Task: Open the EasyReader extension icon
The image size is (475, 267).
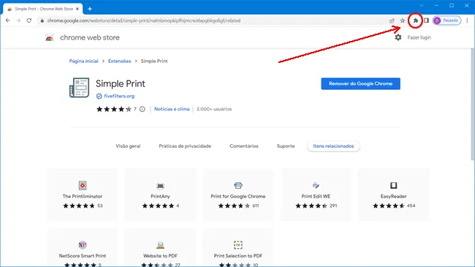Action: point(393,185)
